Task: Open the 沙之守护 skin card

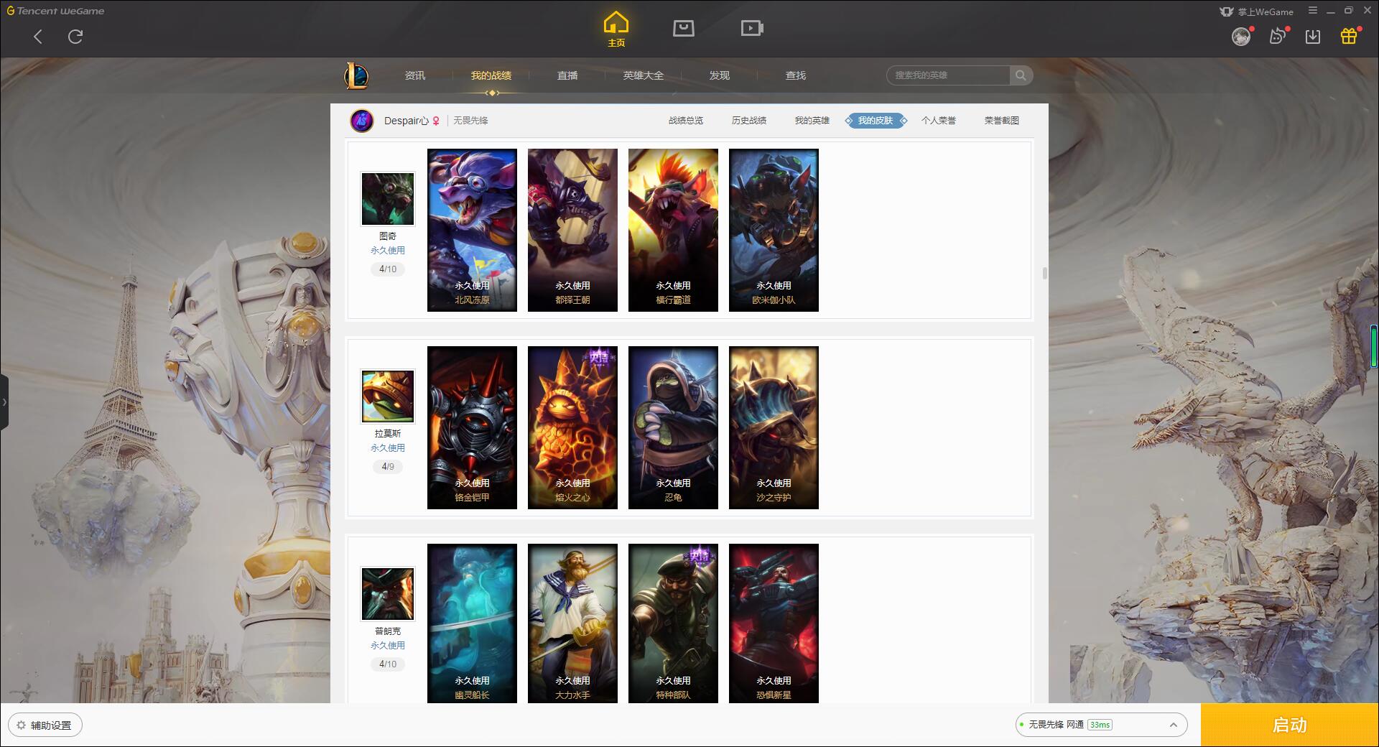Action: point(774,427)
